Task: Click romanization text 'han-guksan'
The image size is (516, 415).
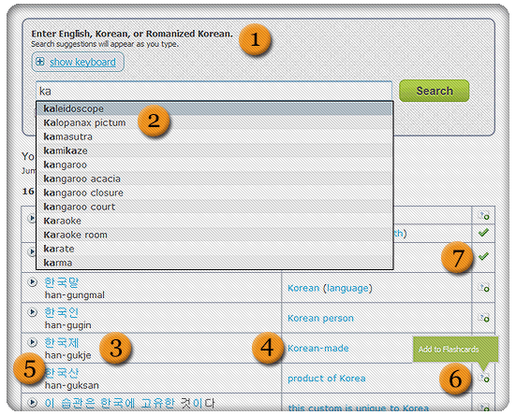Action: point(72,385)
